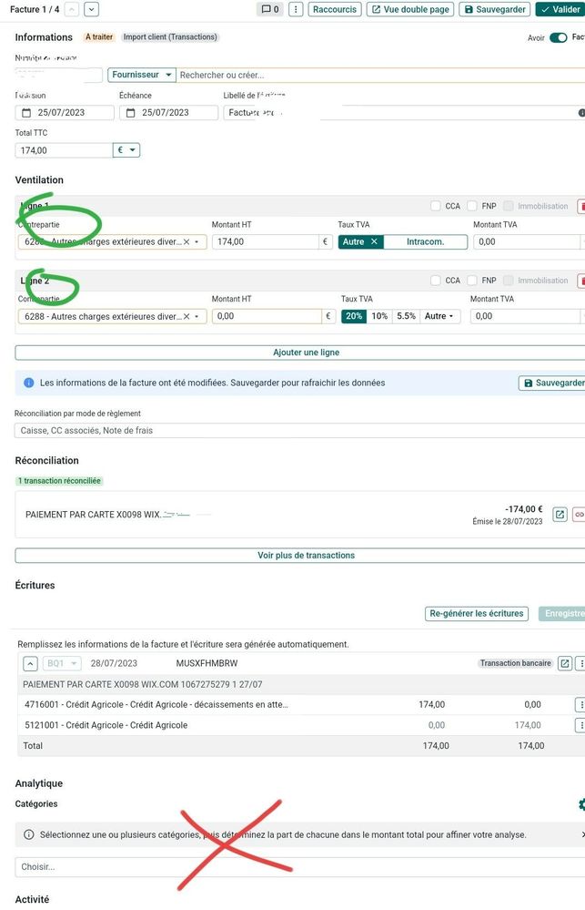The image size is (585, 910).
Task: Expand the Autre TVA rate dropdown on Ligne 2
Action: (x=440, y=316)
